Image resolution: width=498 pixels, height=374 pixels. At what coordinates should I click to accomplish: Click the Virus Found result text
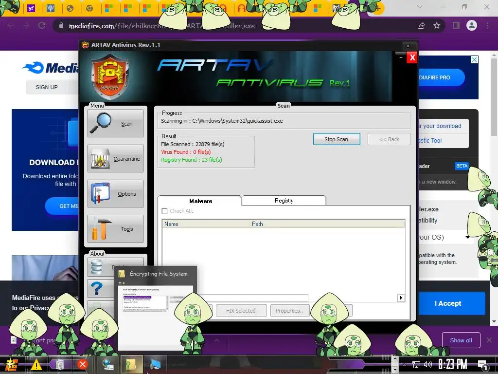pos(186,152)
